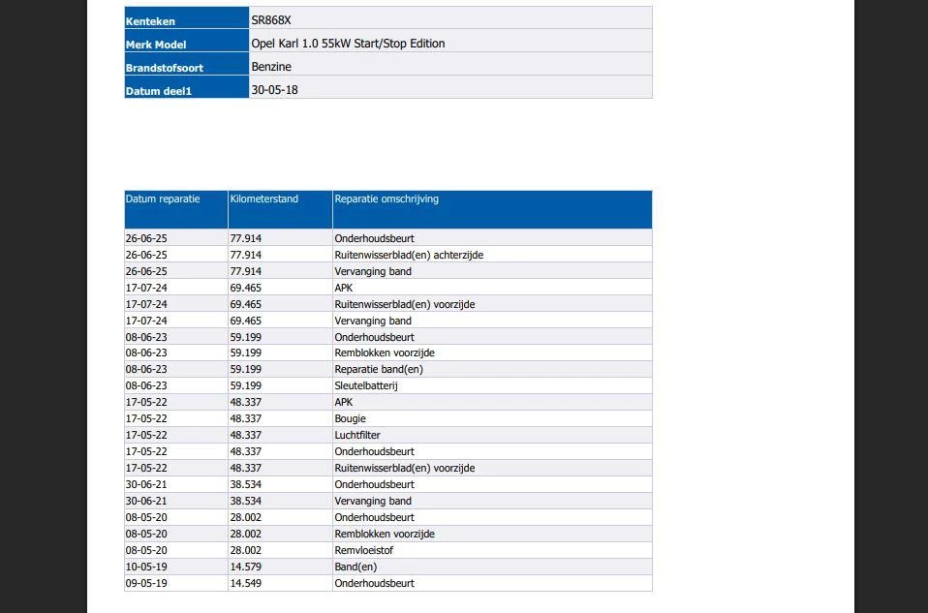The width and height of the screenshot is (928, 613).
Task: Click the Reparatie omschrijving column header
Action: pyautogui.click(x=387, y=199)
